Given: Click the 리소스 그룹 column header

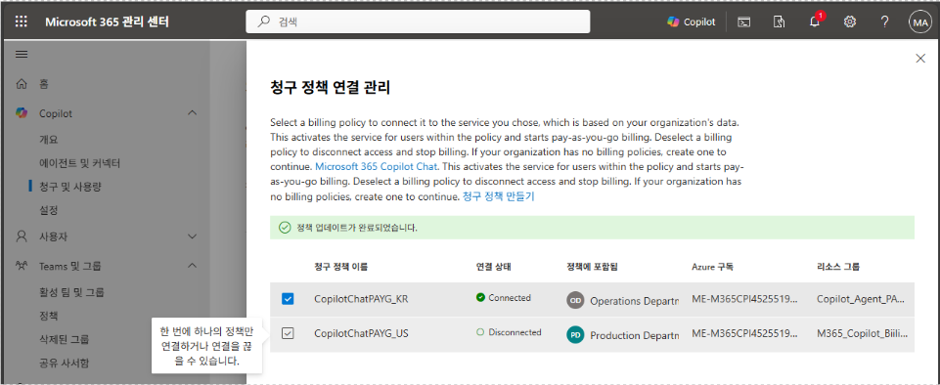Looking at the screenshot, I should pyautogui.click(x=838, y=267).
